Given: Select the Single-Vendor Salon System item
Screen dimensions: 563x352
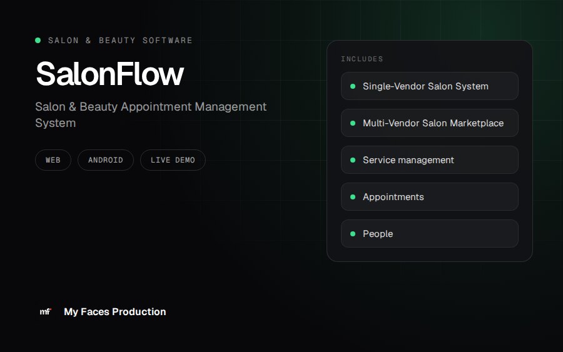Looking at the screenshot, I should (429, 86).
